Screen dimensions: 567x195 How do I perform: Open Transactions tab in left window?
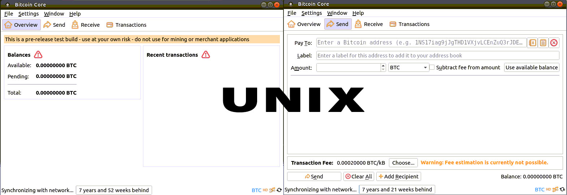pyautogui.click(x=126, y=25)
